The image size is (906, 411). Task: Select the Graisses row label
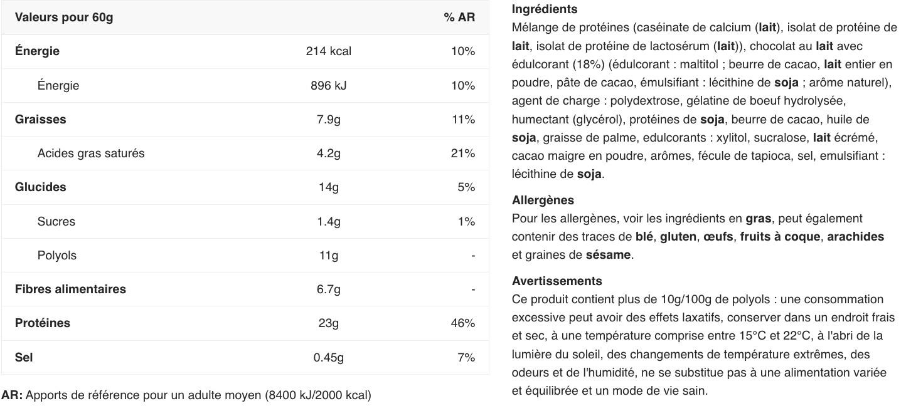tap(40, 119)
